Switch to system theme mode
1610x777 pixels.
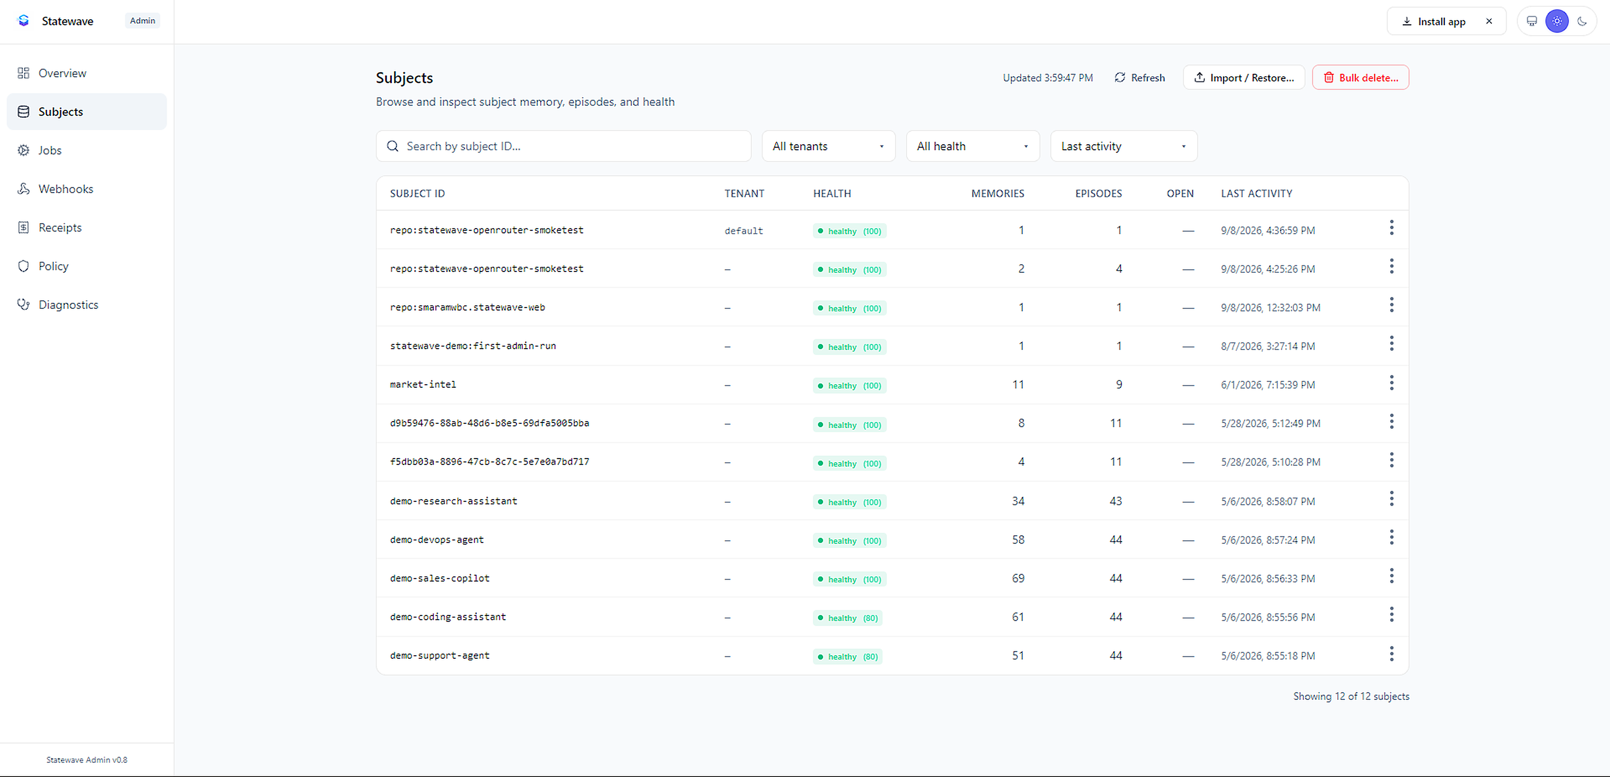(x=1532, y=21)
